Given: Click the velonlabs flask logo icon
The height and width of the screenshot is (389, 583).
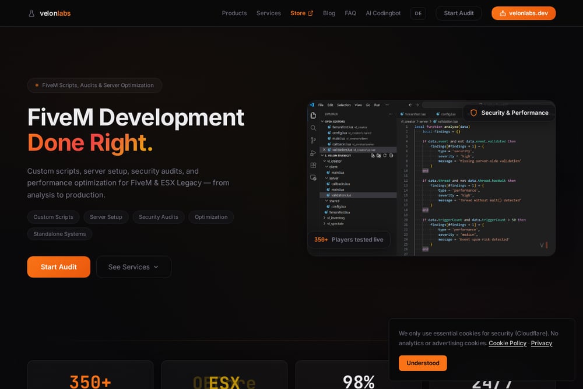Looking at the screenshot, I should [x=31, y=13].
